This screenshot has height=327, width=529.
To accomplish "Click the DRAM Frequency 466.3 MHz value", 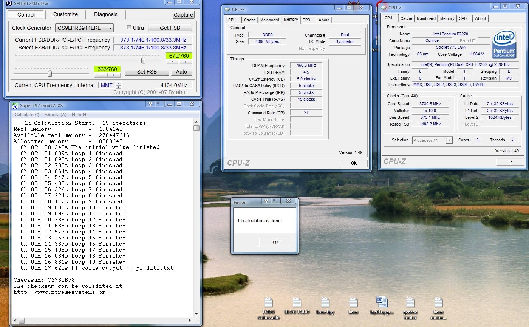I will [x=306, y=65].
